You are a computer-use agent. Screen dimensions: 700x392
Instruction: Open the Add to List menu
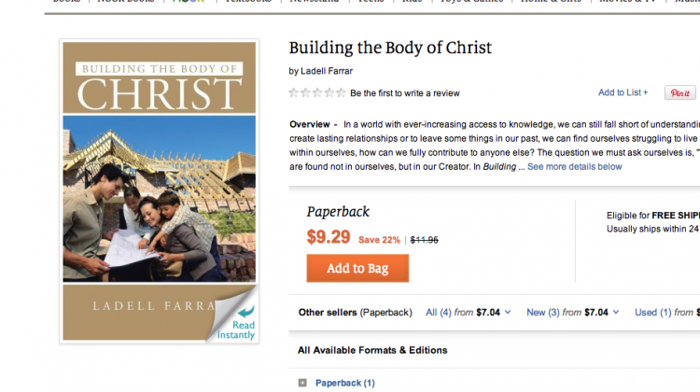(623, 92)
